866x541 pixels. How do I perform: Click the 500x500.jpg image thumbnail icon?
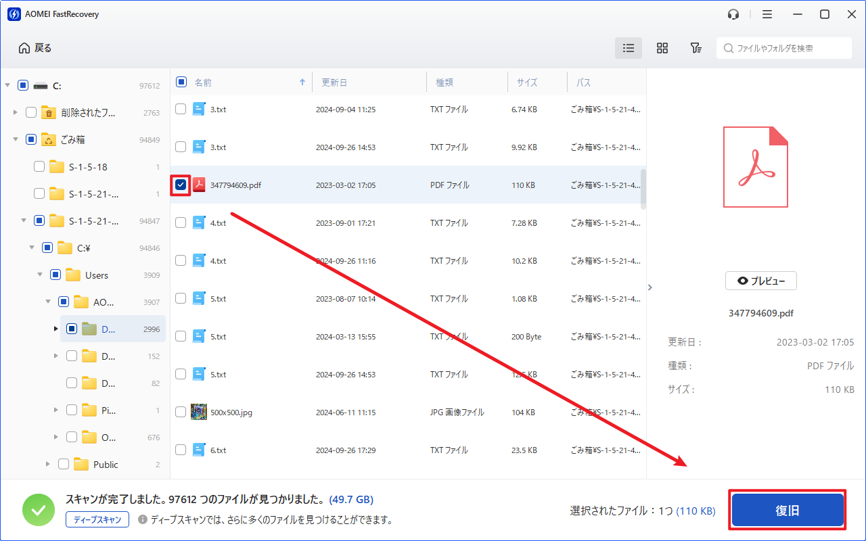[x=199, y=412]
